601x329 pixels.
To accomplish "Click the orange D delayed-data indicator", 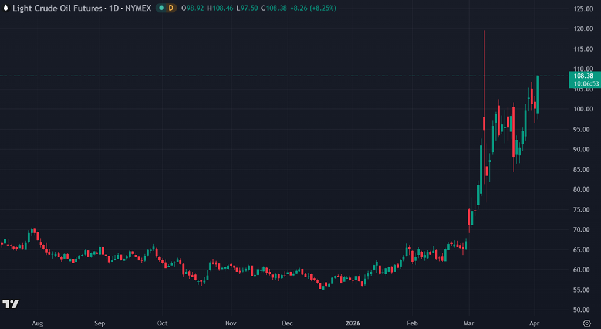I will pos(171,8).
